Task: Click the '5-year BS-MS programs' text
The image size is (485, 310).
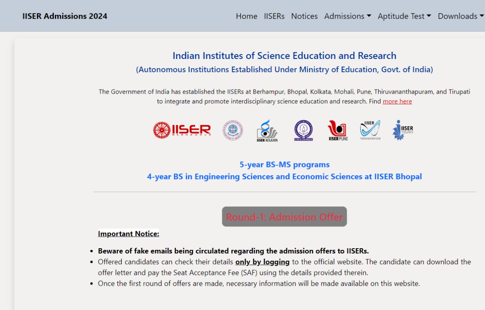Action: pos(285,165)
